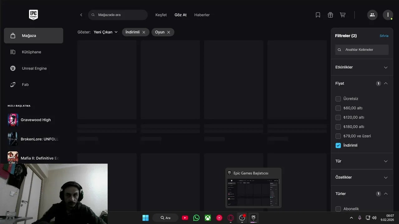Check the ₺79,00 ve üzeri checkbox

coord(338,136)
